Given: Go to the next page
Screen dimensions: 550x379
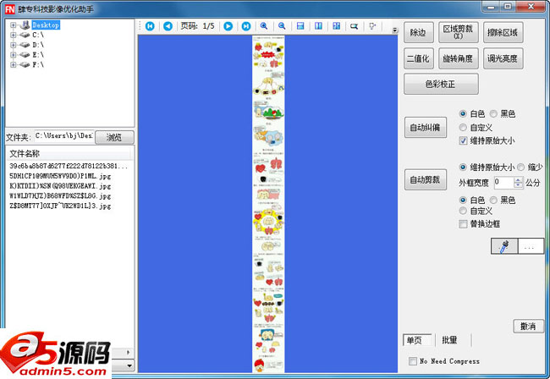Looking at the screenshot, I should (228, 26).
